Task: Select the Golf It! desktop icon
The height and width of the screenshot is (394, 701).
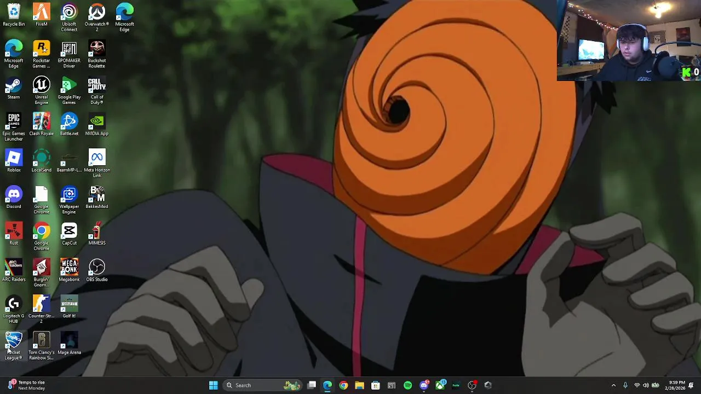Action: point(69,308)
